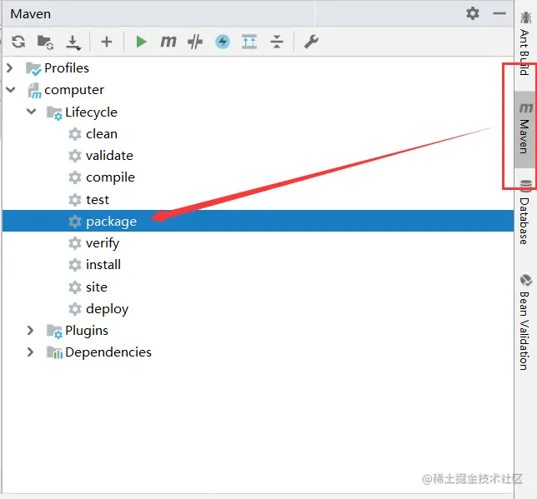Select the Lifecycle folder
Viewport: 537px width, 499px height.
(92, 112)
